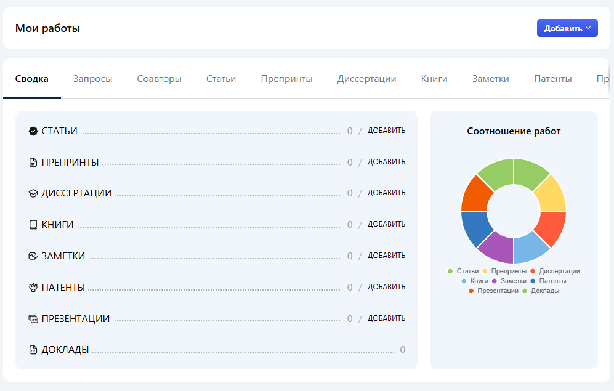Click the report icon beside ДОКЛАДЫ
Screen dimensions: 614x391
click(33, 350)
